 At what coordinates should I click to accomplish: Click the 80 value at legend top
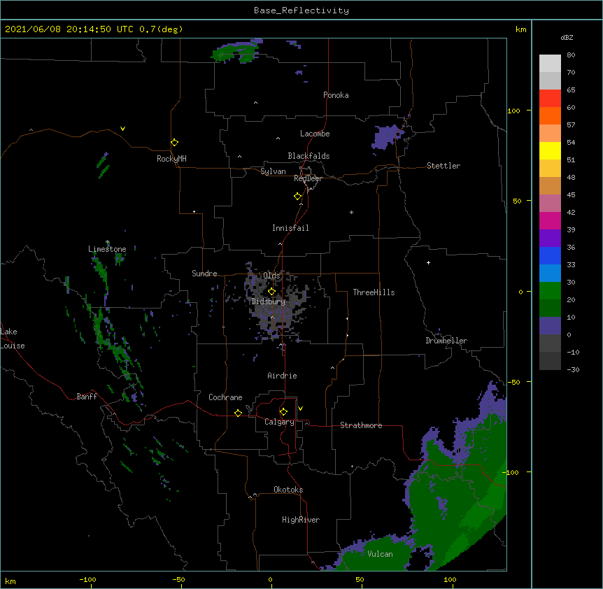click(571, 55)
